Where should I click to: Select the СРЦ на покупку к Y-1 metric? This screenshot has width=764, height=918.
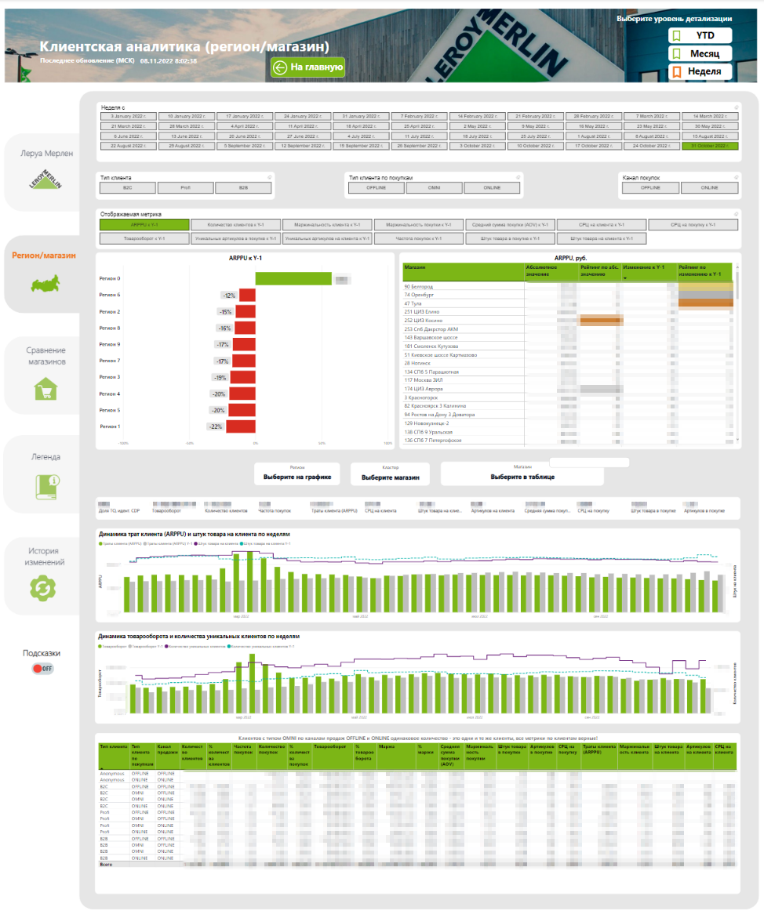click(x=693, y=225)
